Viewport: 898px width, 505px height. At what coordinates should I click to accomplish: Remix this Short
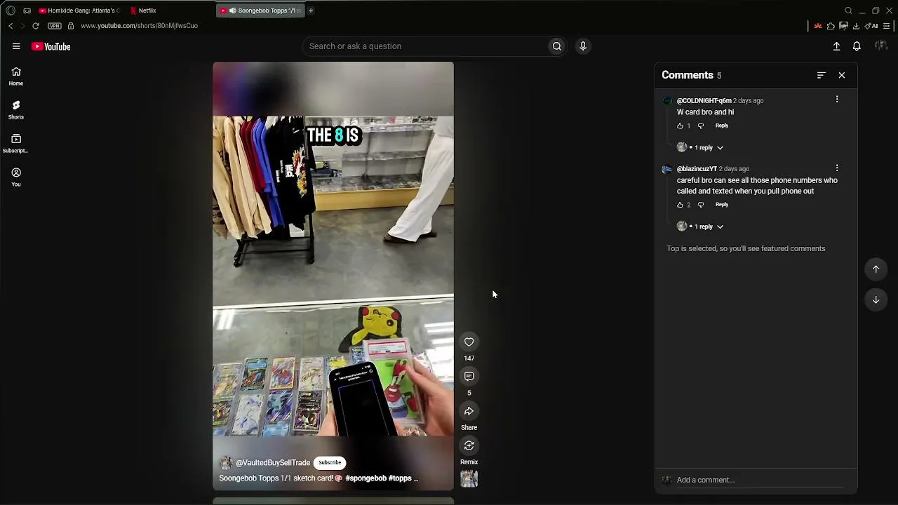click(469, 445)
